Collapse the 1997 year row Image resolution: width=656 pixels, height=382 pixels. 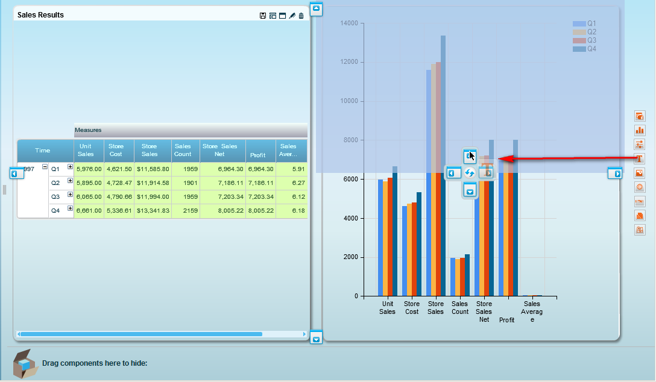45,168
